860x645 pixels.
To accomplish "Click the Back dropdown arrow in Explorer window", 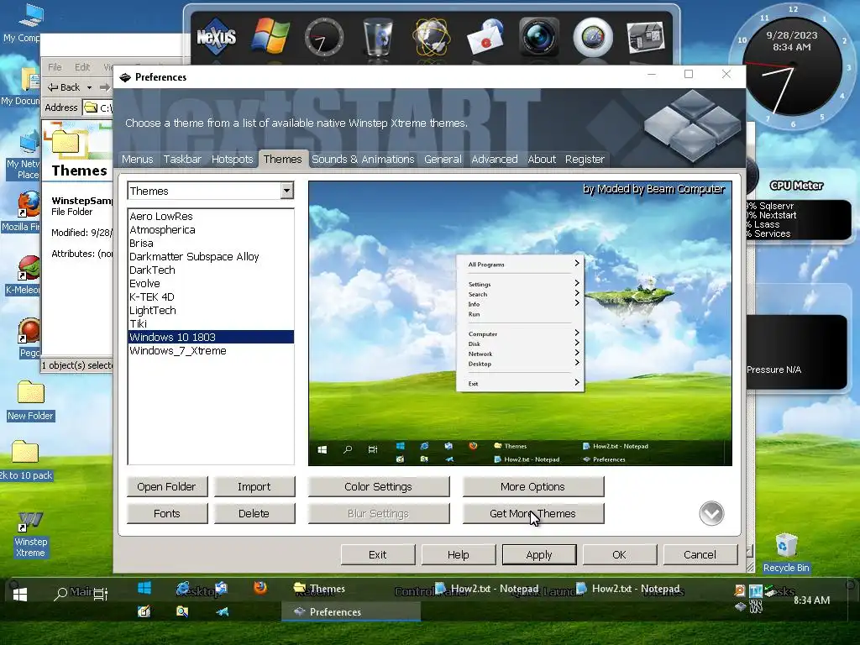I will 89,87.
